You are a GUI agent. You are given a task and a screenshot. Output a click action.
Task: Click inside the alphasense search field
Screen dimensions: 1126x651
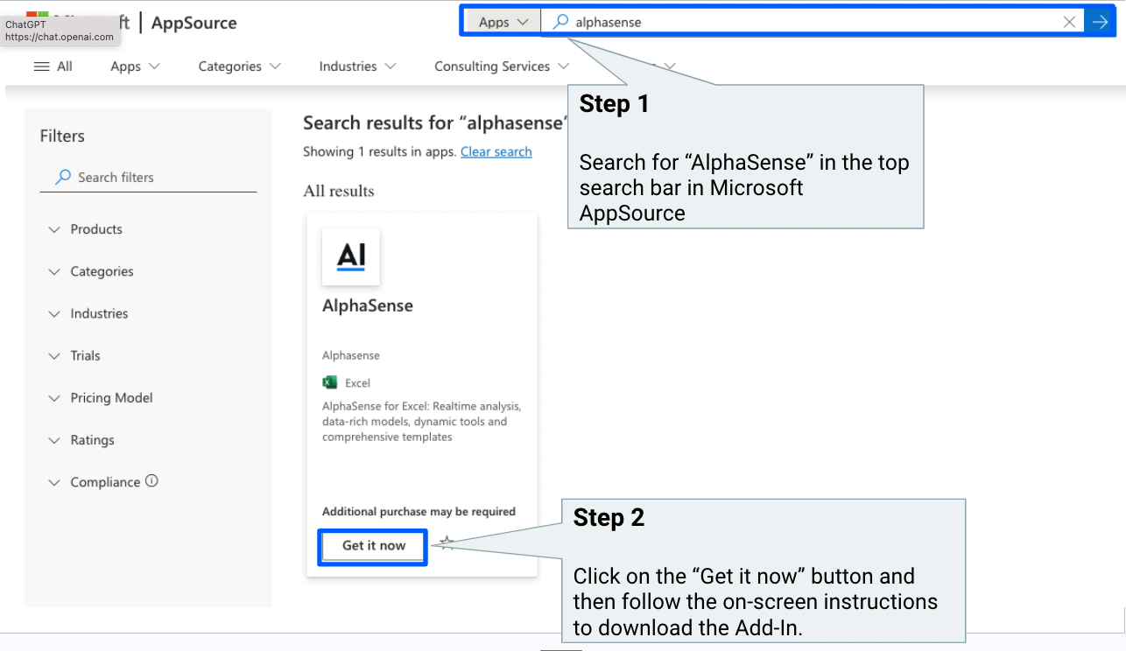813,22
